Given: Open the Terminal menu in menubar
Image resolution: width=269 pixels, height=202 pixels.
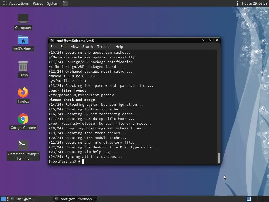Looking at the screenshot, I should pos(104,47).
